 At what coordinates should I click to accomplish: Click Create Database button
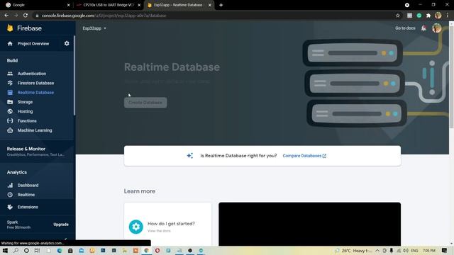(145, 103)
